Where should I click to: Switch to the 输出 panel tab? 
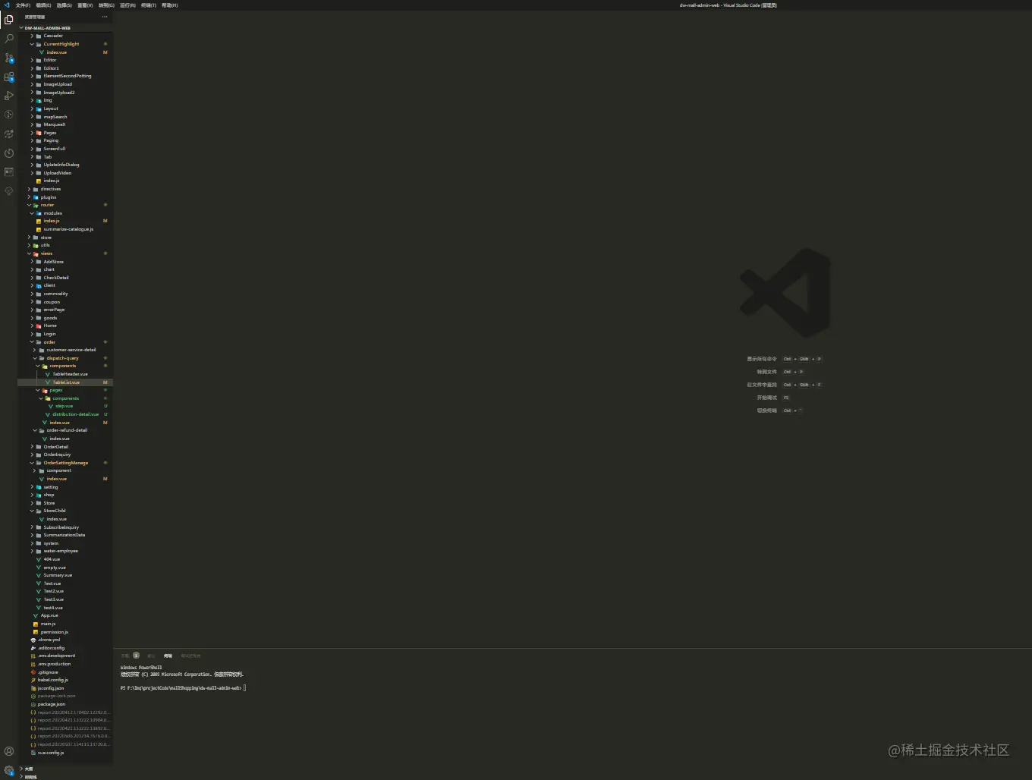(x=151, y=656)
